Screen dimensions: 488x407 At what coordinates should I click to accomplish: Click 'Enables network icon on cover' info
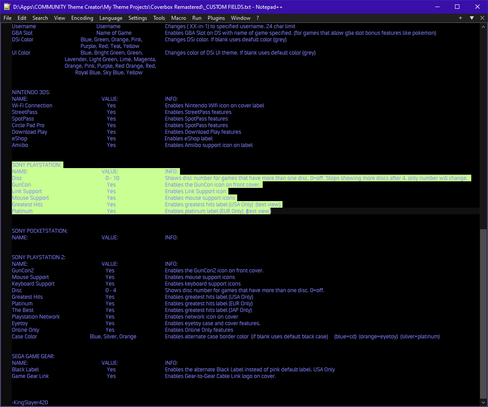tap(202, 317)
